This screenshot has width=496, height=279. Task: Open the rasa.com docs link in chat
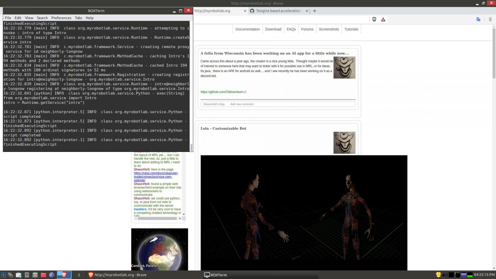point(156,177)
